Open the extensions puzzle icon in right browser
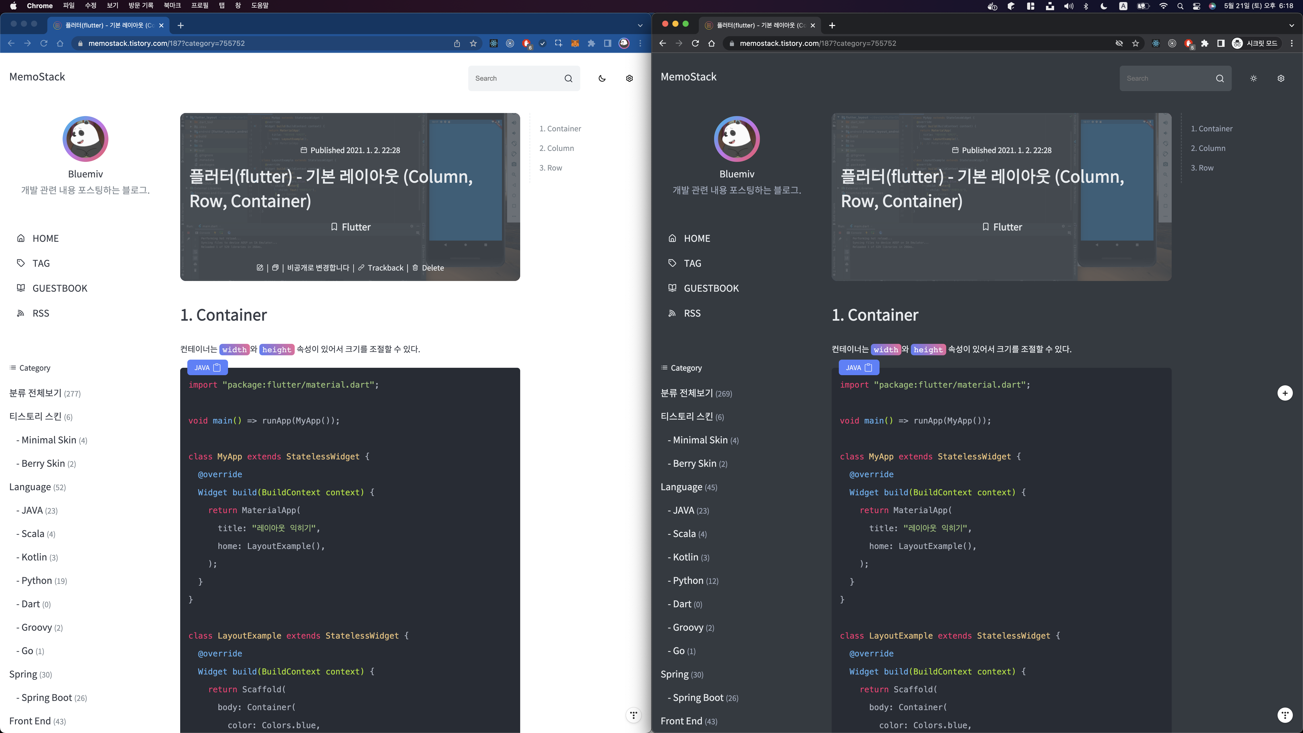Image resolution: width=1303 pixels, height=733 pixels. pos(1204,44)
